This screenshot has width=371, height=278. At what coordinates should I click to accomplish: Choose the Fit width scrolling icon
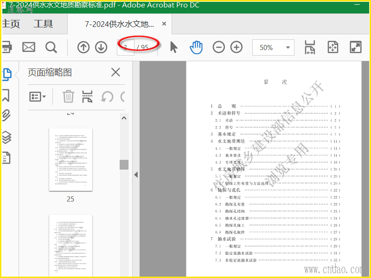point(310,47)
